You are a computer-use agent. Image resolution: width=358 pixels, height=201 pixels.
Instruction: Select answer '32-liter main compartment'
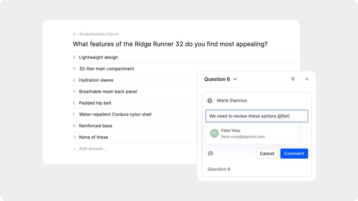point(106,69)
